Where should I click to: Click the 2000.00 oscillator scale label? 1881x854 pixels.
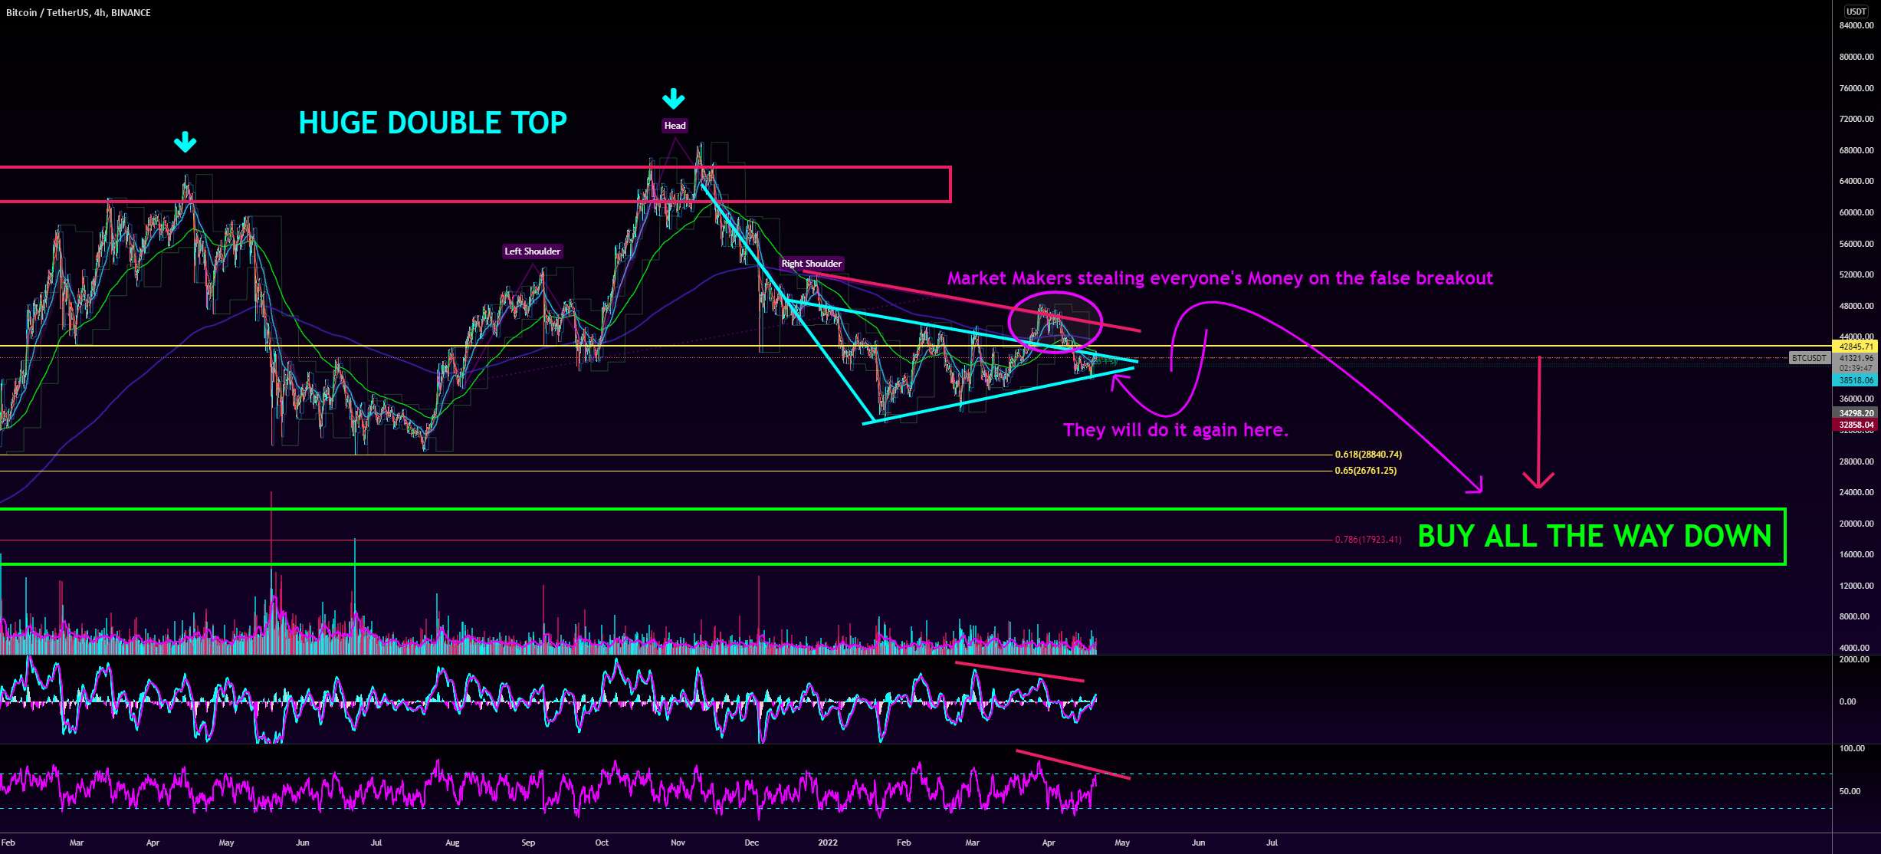tap(1853, 659)
